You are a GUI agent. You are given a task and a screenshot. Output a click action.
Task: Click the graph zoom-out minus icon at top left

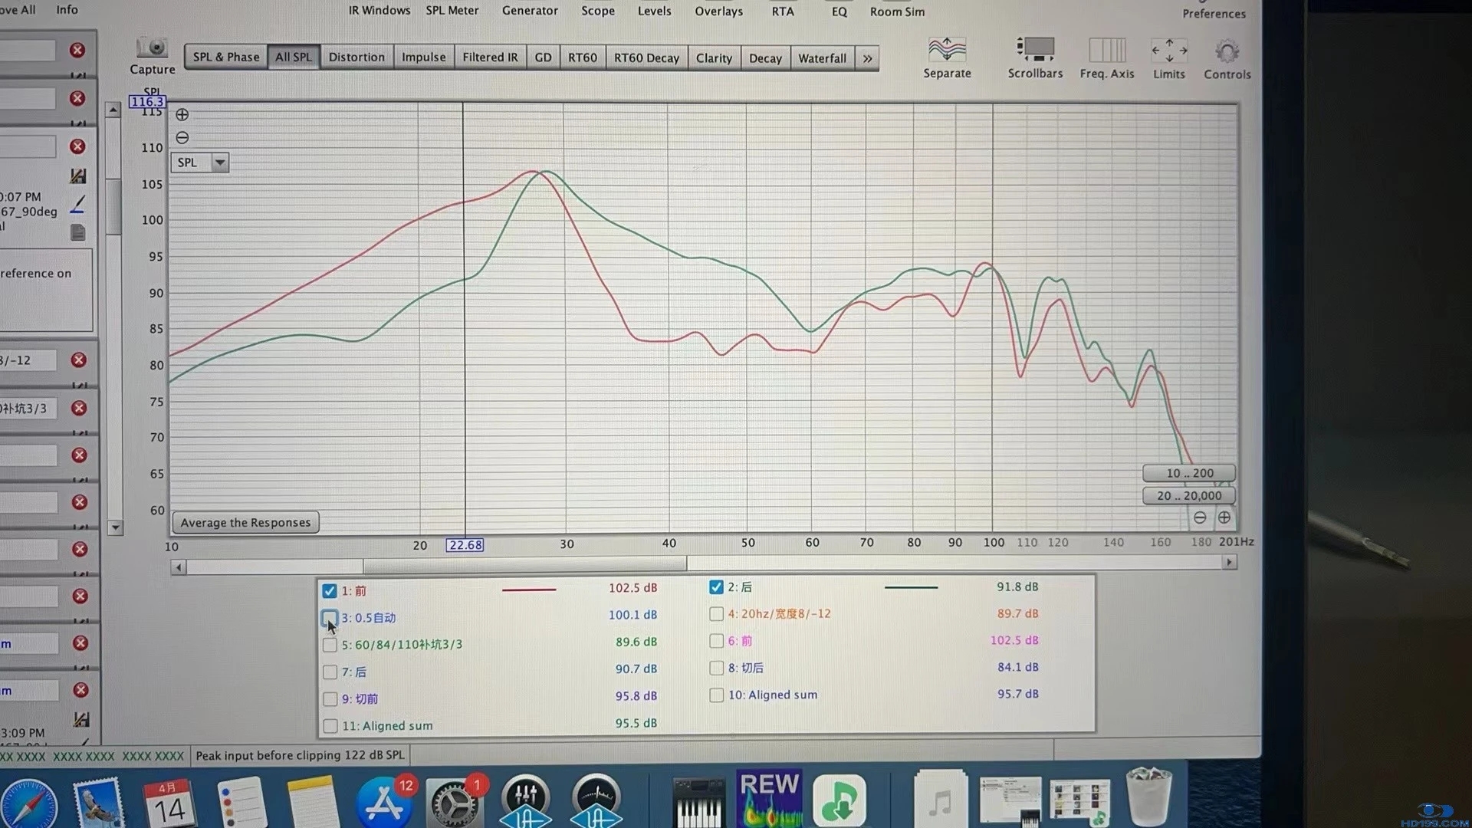(x=182, y=138)
